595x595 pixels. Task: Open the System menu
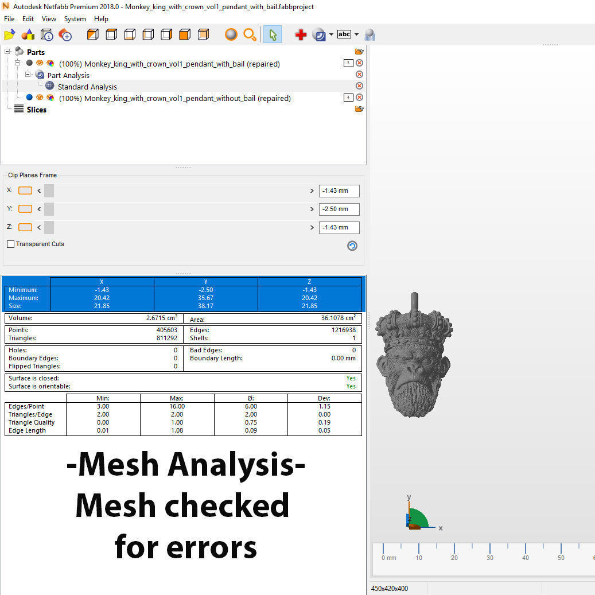tap(75, 18)
